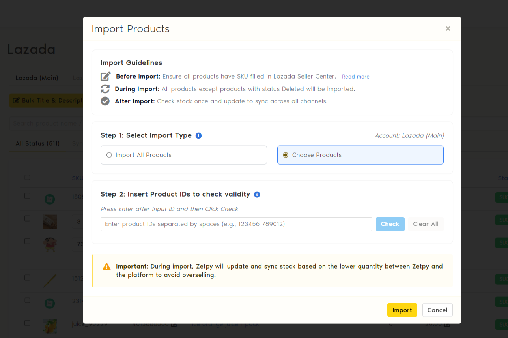Tick the select-all checkbox in table header
This screenshot has height=338, width=508.
click(x=27, y=178)
